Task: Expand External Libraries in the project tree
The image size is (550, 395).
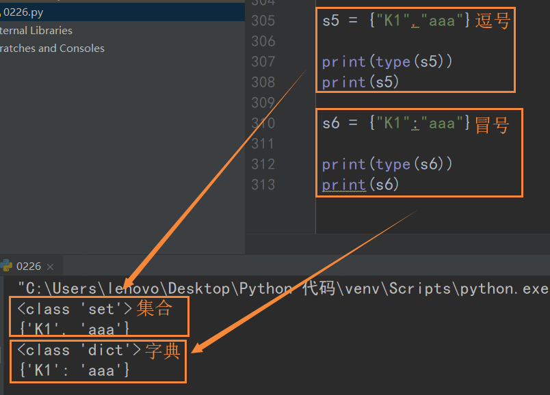Action: coord(36,30)
